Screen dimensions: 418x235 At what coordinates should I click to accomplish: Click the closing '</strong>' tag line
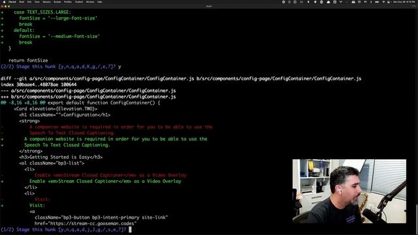tap(31, 151)
